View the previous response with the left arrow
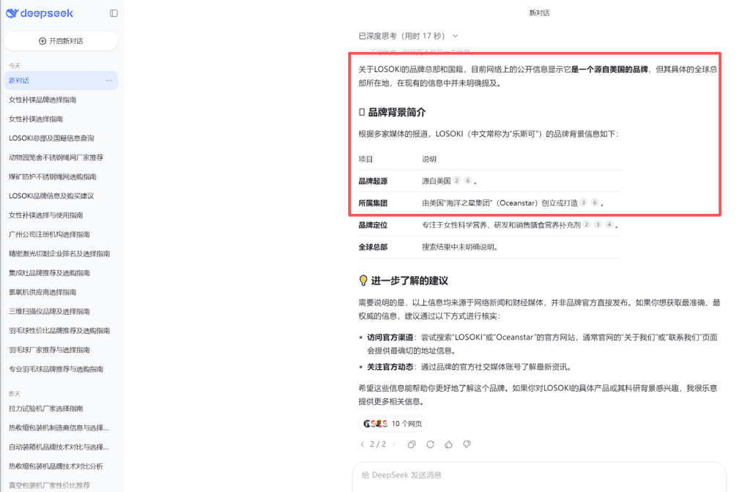 click(363, 444)
